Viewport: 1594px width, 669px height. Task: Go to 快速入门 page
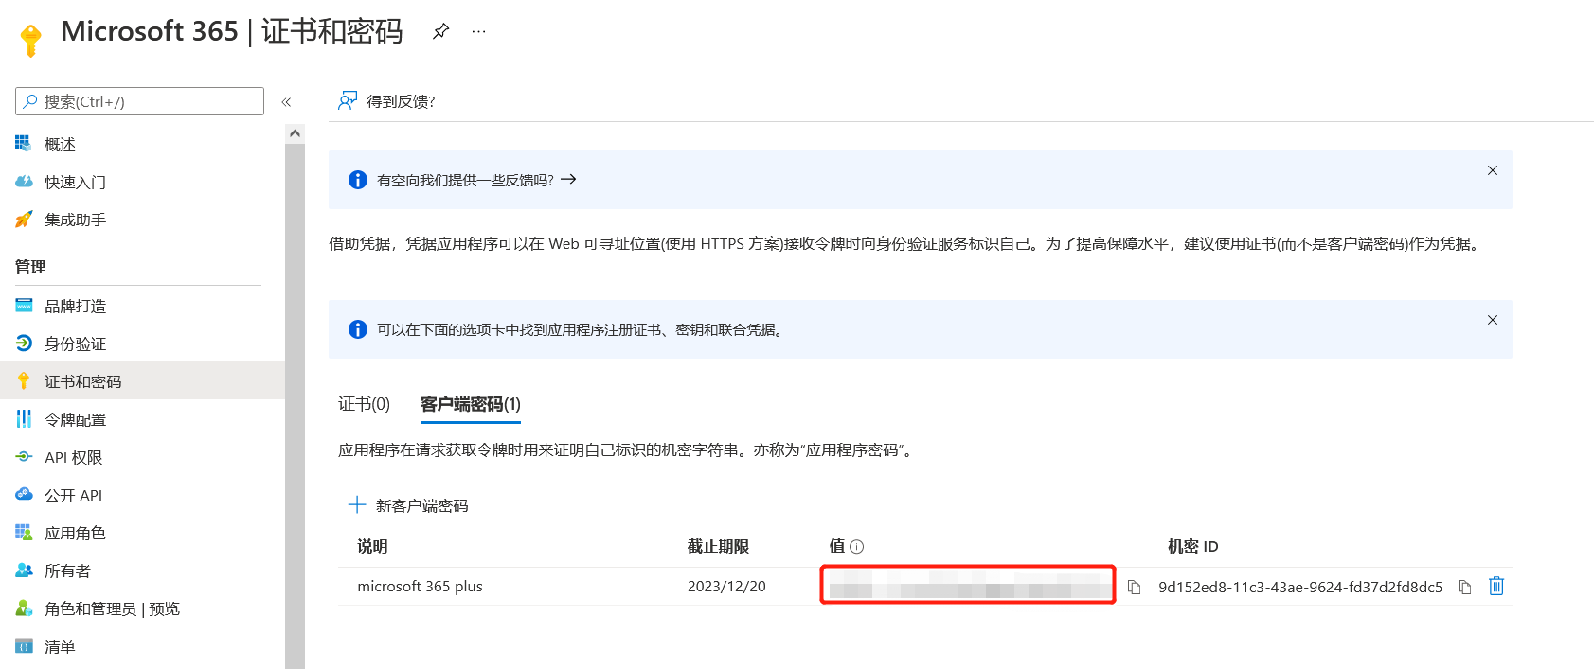tap(75, 182)
